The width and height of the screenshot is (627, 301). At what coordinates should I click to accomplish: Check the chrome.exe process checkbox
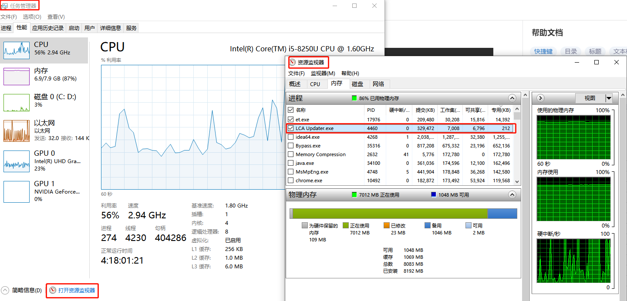click(x=291, y=181)
